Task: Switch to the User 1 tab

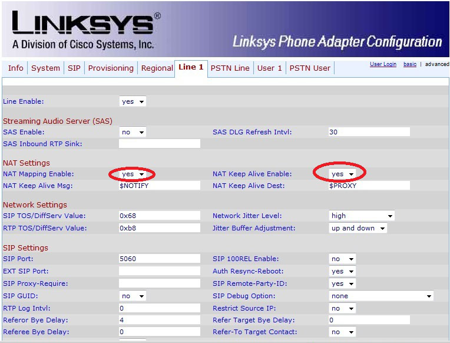Action: point(270,68)
